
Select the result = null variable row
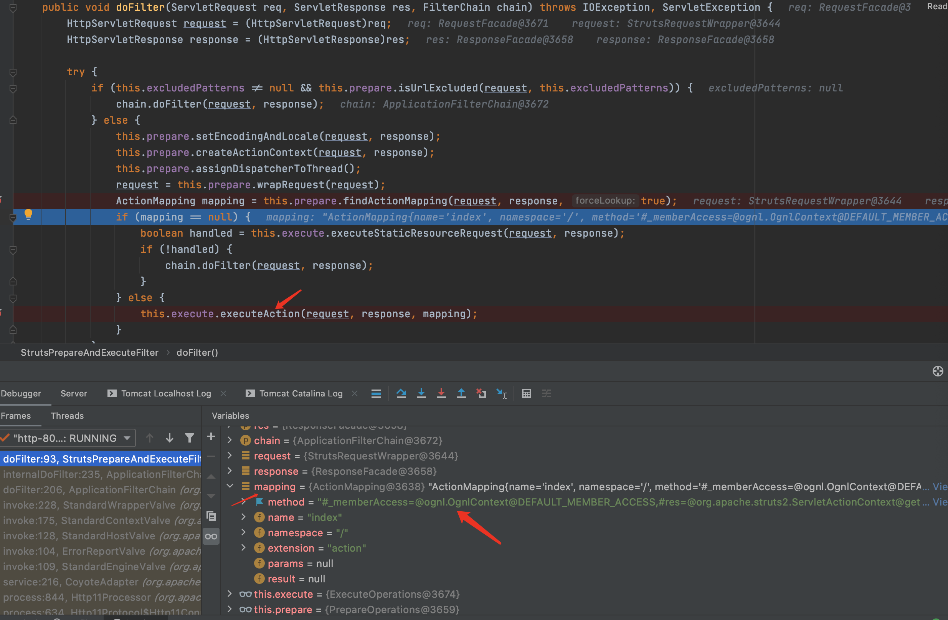pos(289,579)
